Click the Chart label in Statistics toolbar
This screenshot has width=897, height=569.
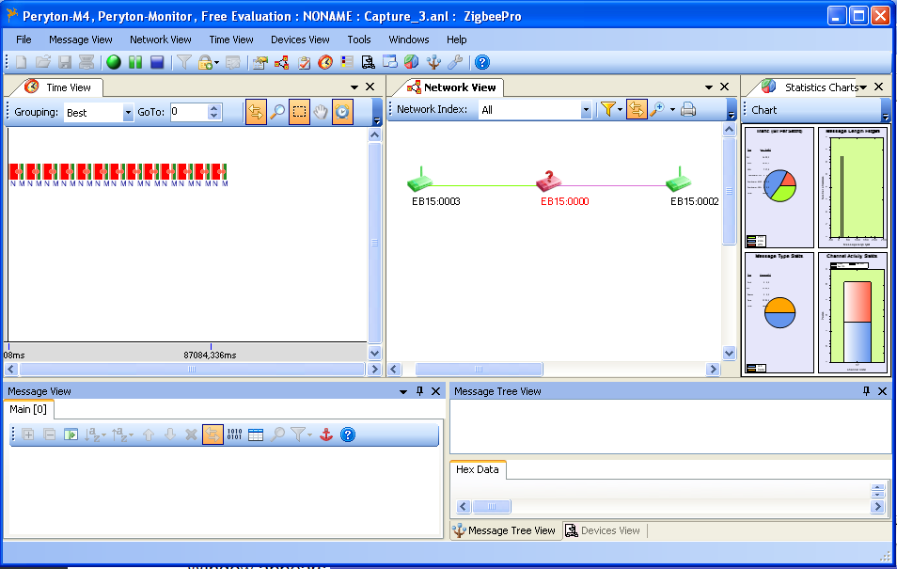coord(763,110)
